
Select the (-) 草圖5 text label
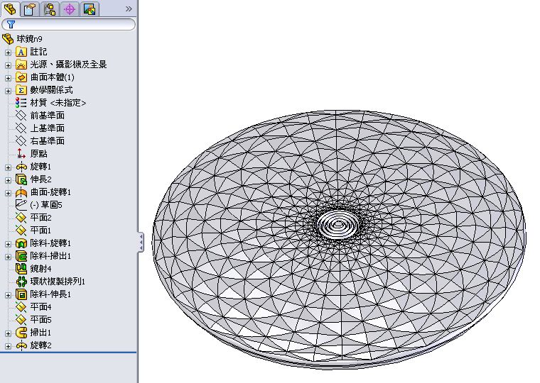click(x=46, y=205)
